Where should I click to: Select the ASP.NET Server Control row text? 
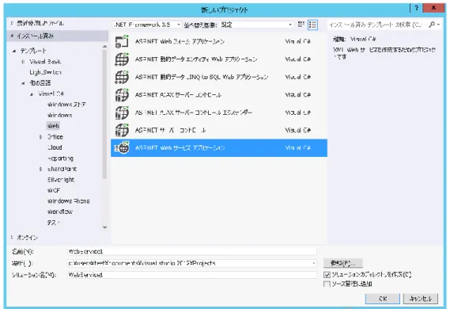point(171,130)
